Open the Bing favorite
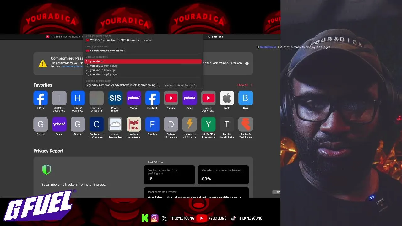This screenshot has width=402, height=226. 246,98
